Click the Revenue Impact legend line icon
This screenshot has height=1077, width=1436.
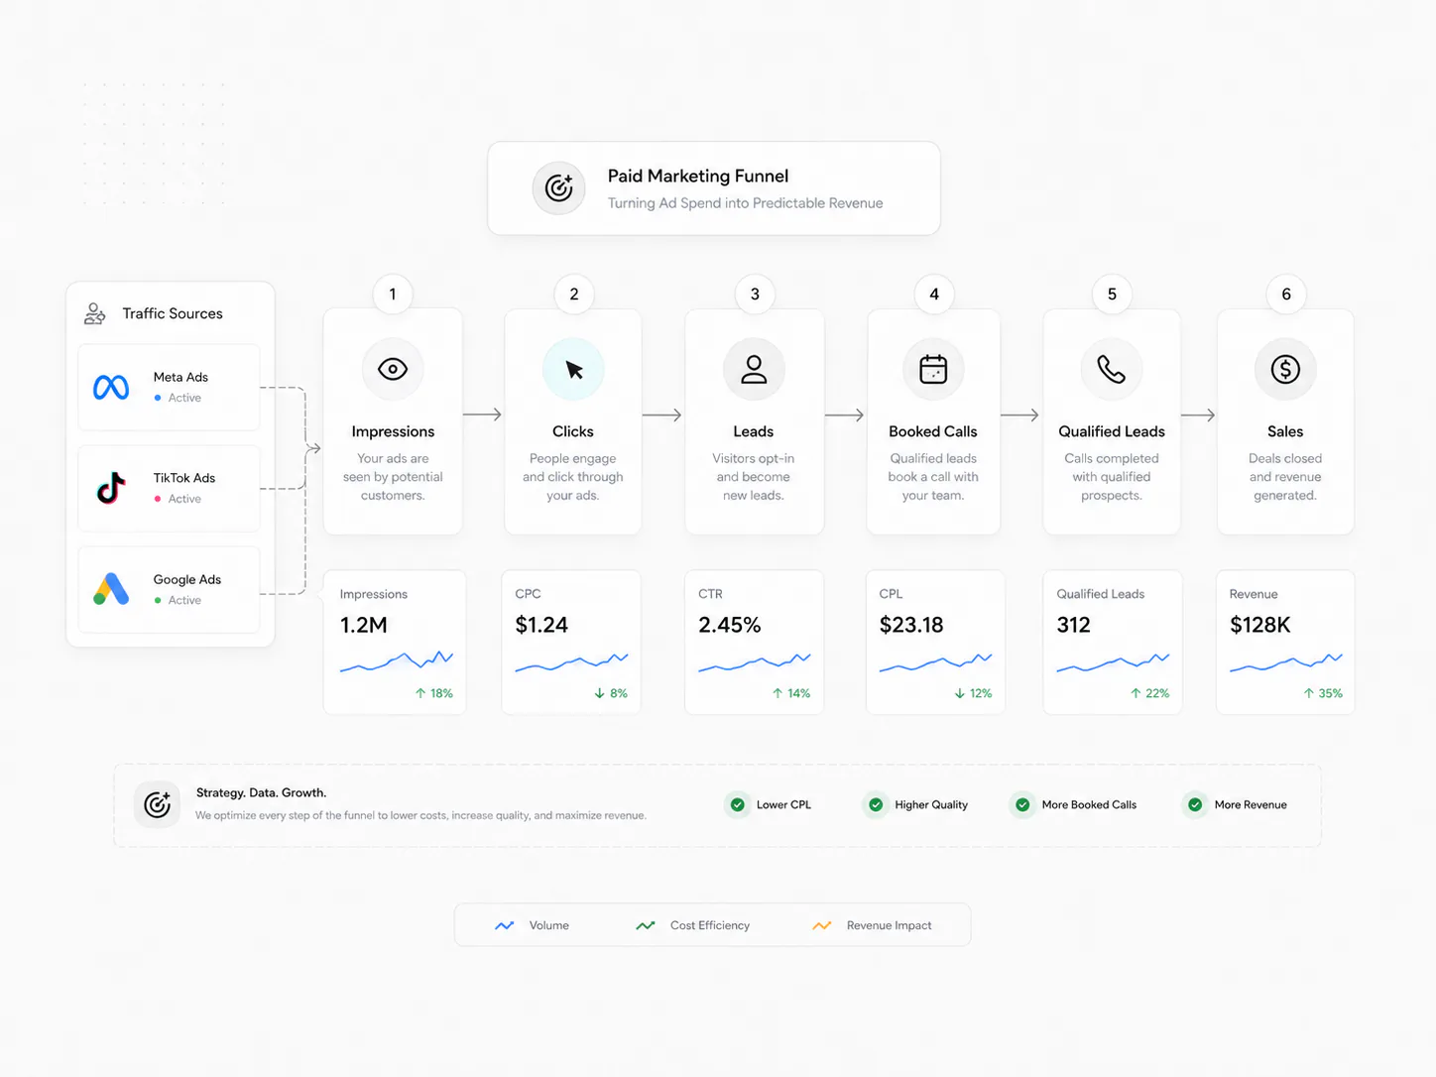822,925
